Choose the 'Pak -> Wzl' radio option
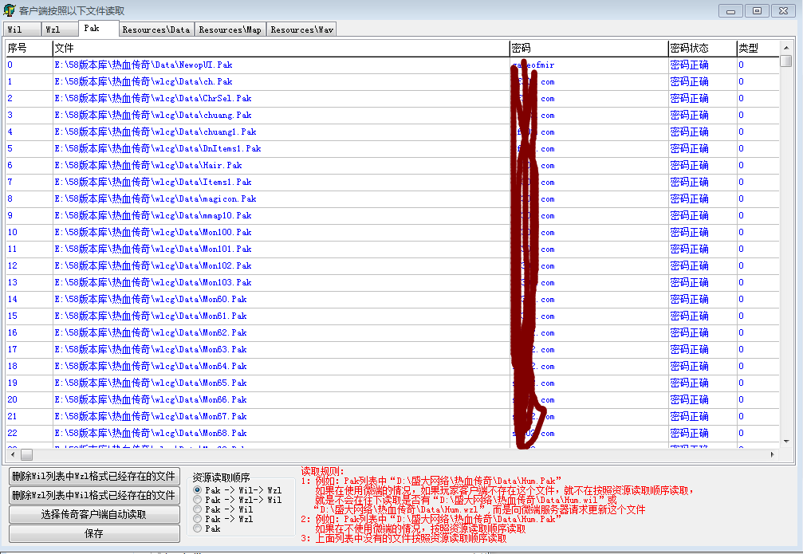The image size is (803, 554). 198,519
